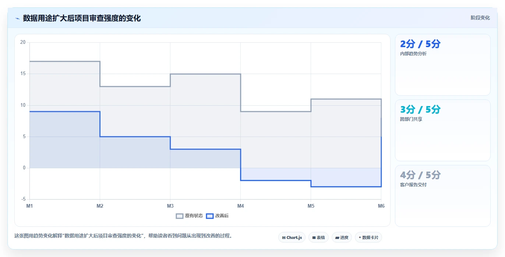Click the 阶段变化 label in header
The image size is (505, 257).
click(x=480, y=18)
